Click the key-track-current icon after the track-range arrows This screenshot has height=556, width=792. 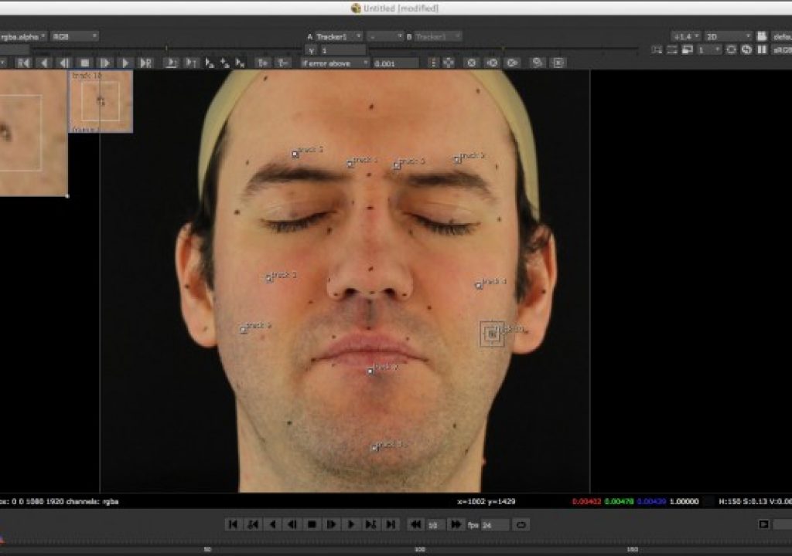[x=172, y=63]
